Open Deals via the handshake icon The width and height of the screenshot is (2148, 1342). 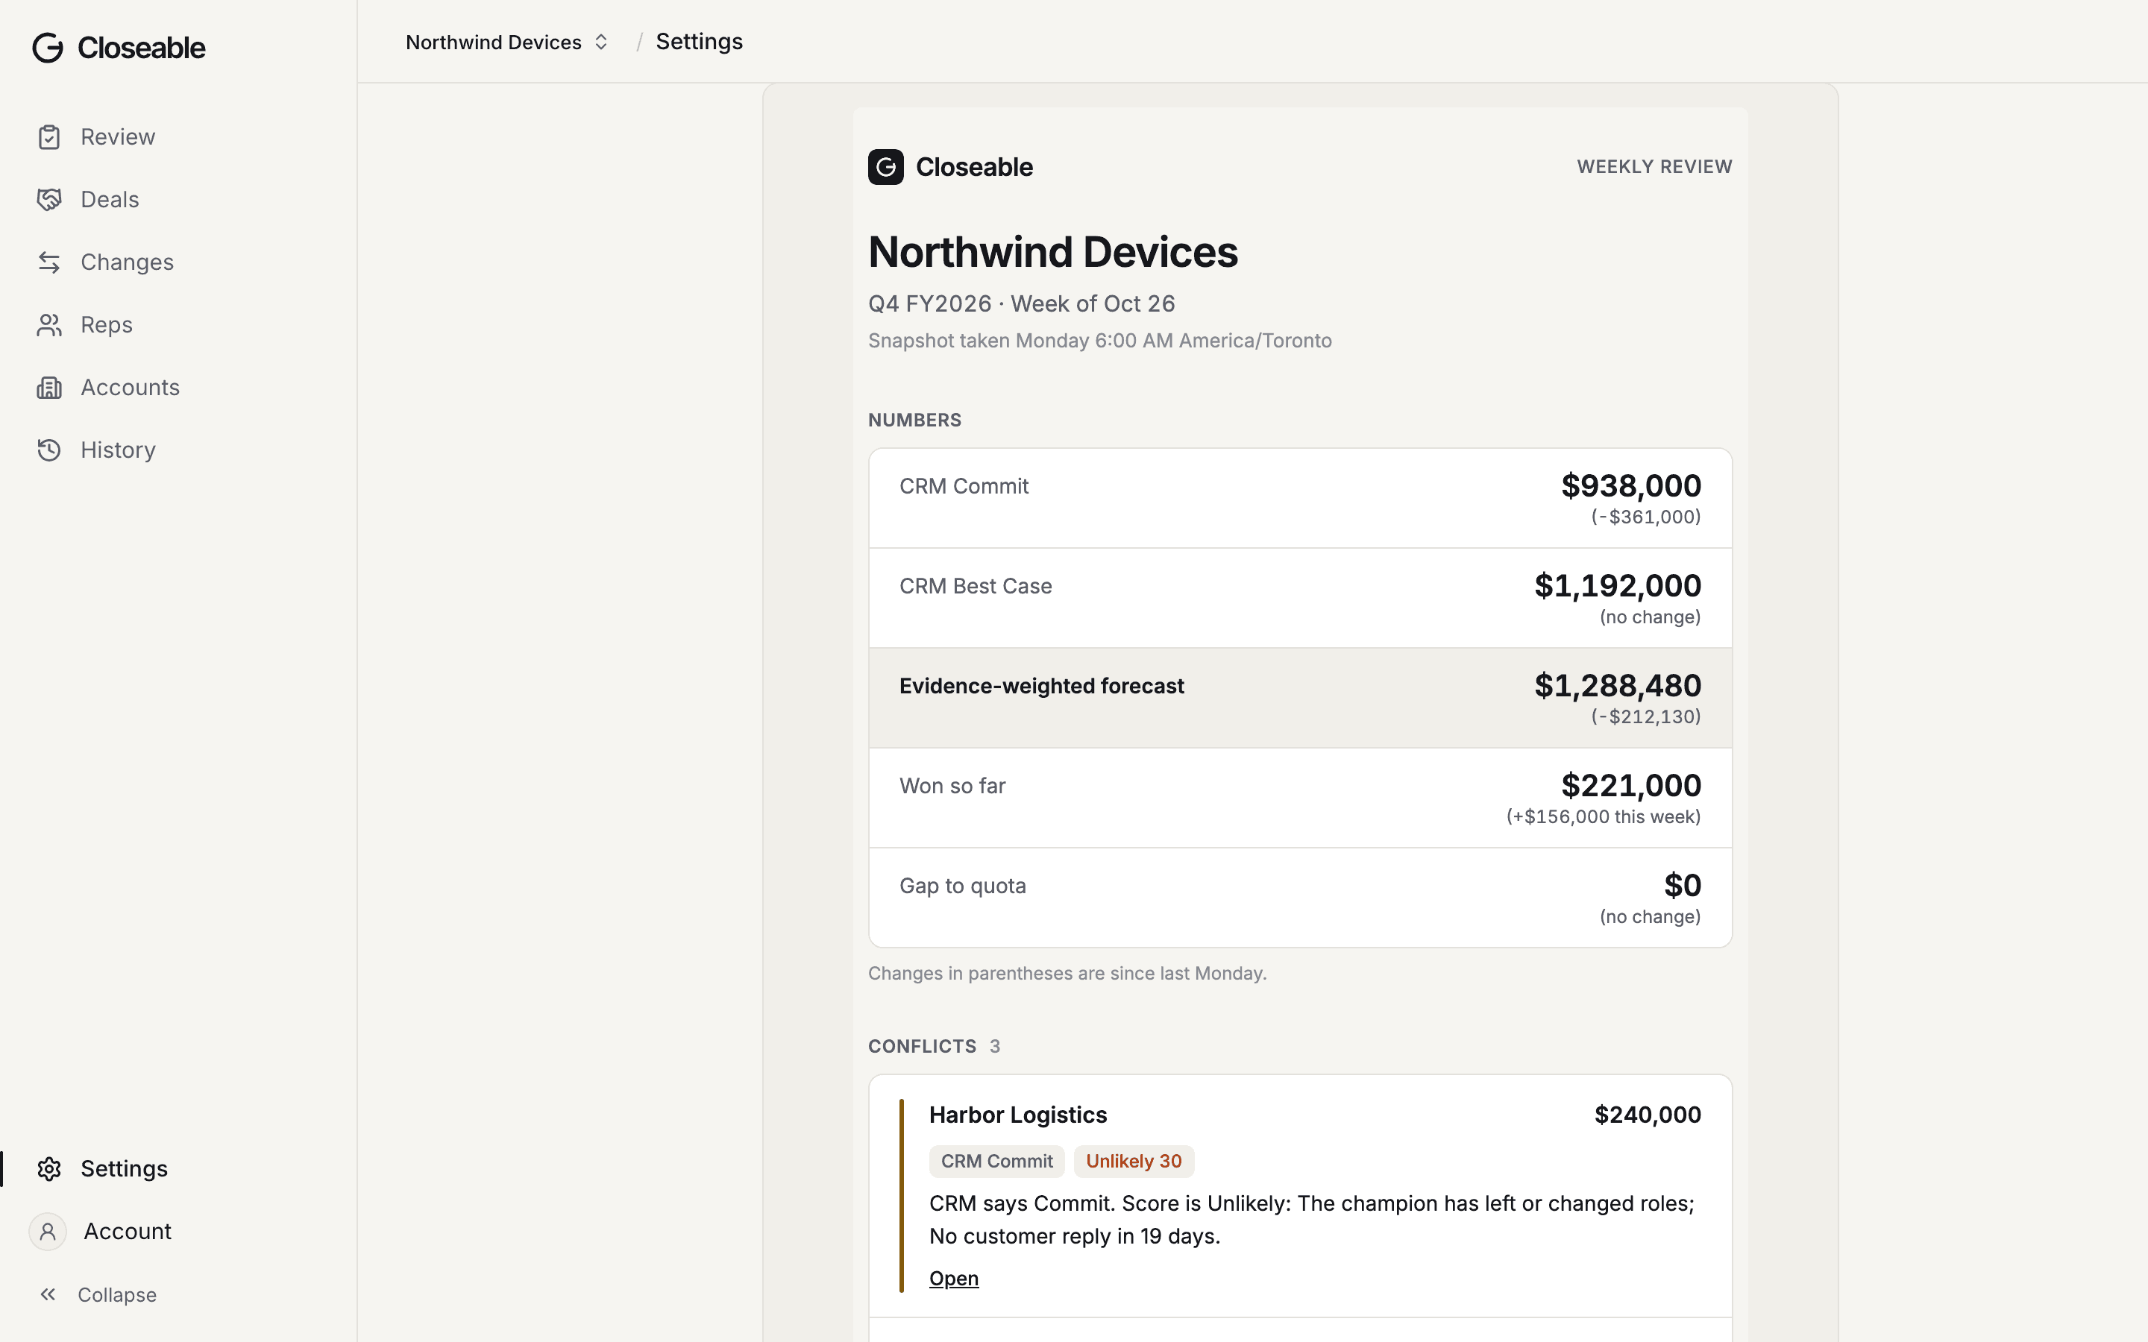pos(48,200)
